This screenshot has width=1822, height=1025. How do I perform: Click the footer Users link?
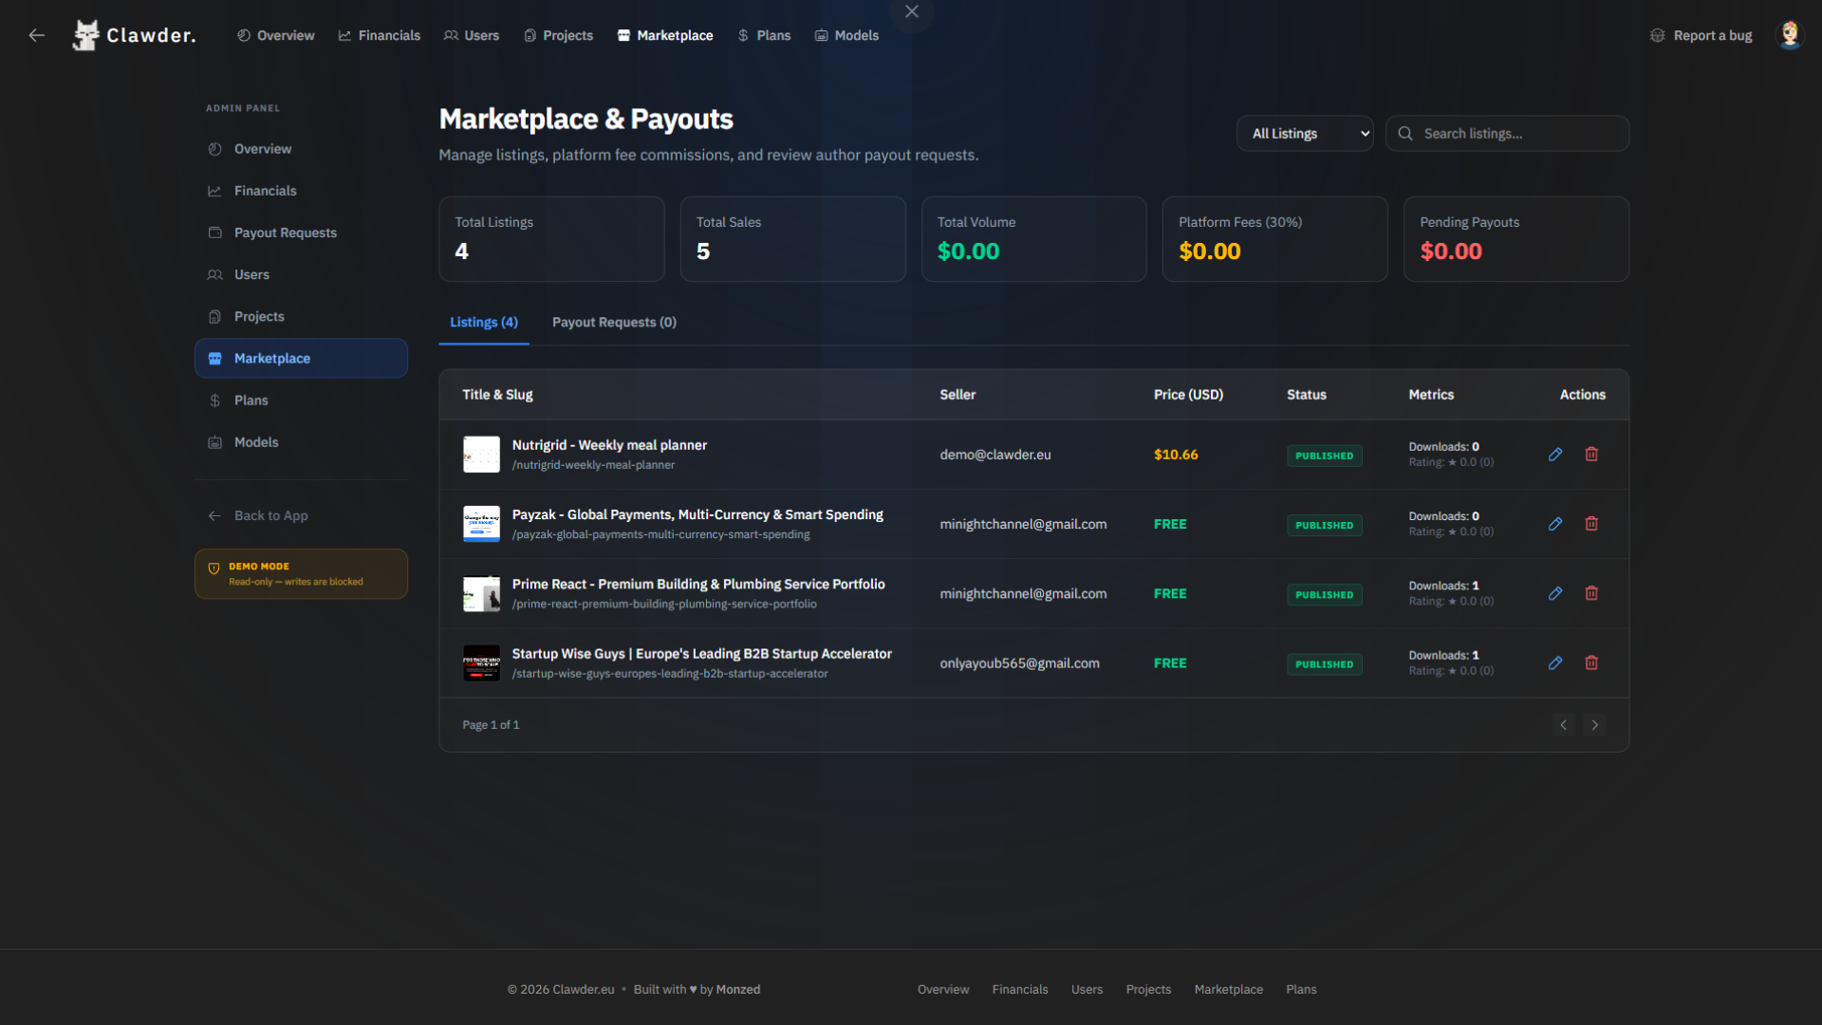click(1087, 989)
